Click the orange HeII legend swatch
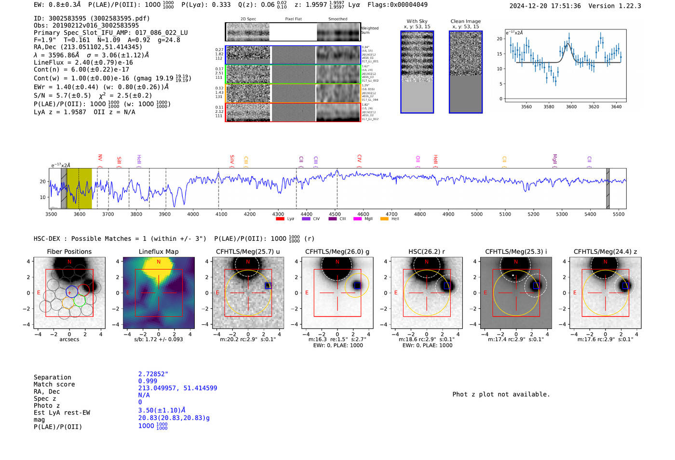The image size is (675, 460). tap(384, 219)
